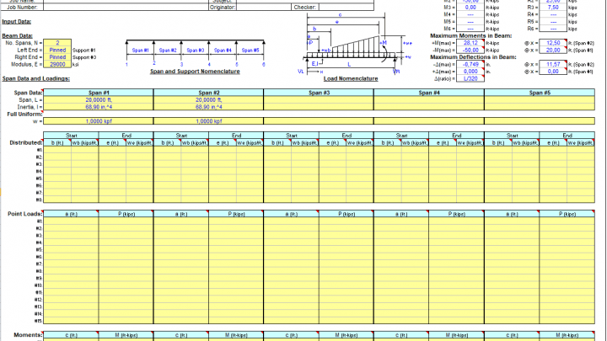This screenshot has height=341, width=607.
Task: Click the Checker input cell
Action: (346, 8)
